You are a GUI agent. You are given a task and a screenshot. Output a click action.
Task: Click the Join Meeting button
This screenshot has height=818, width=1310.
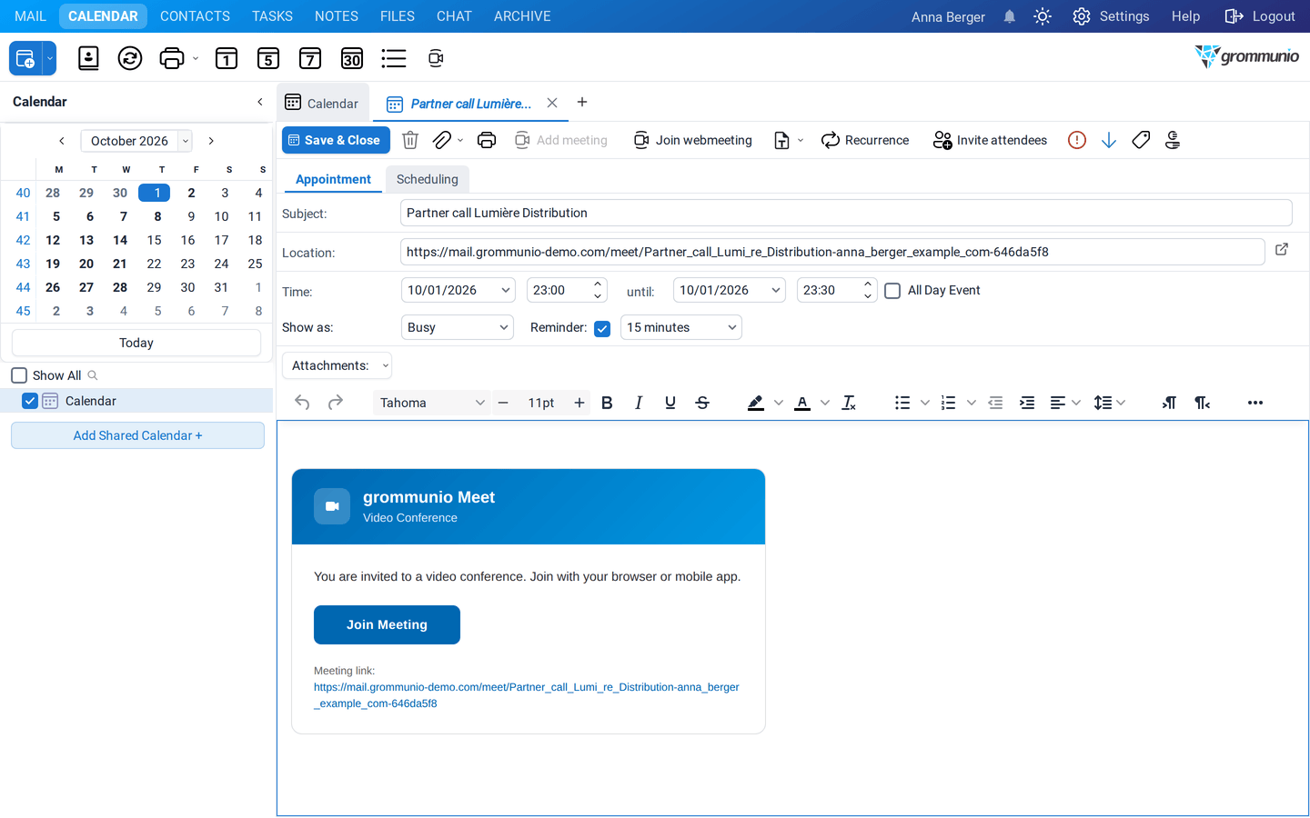pyautogui.click(x=387, y=624)
